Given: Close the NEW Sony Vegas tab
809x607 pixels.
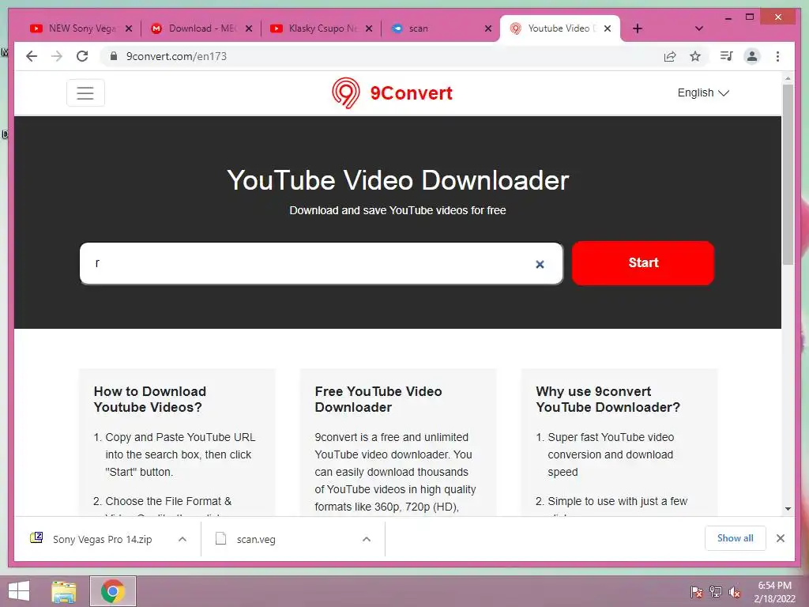Looking at the screenshot, I should (x=129, y=28).
